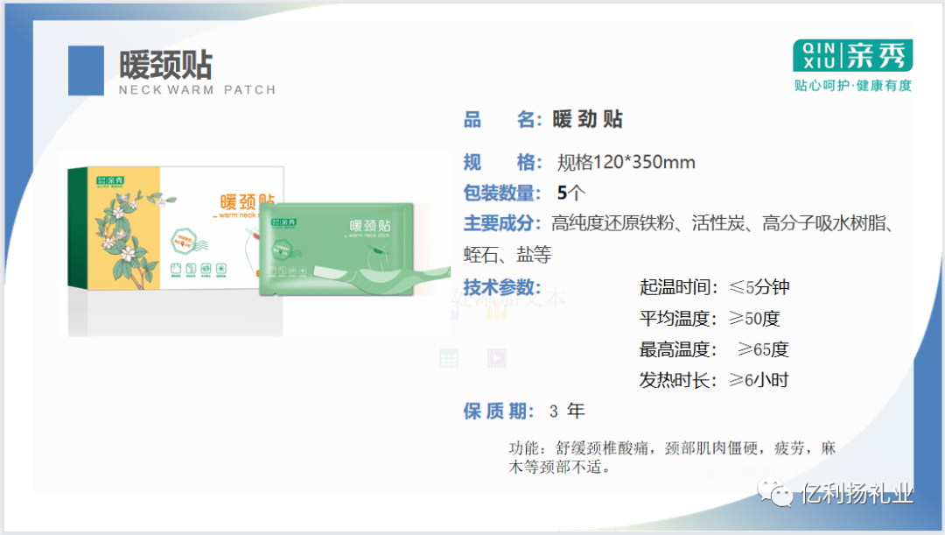
Task: Click the title text 暖颈贴
Action: (165, 65)
